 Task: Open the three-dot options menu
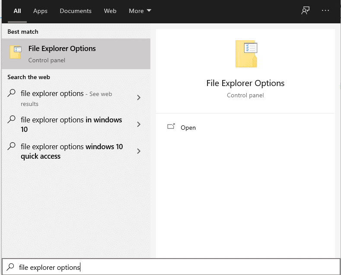(325, 11)
